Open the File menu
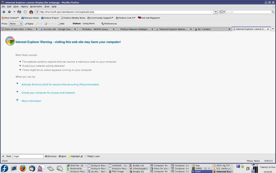Viewport: 276px width, 173px height. coord(3,7)
